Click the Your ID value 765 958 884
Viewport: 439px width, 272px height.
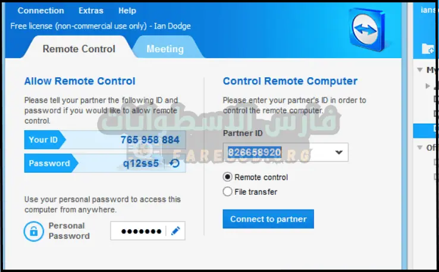(x=150, y=140)
